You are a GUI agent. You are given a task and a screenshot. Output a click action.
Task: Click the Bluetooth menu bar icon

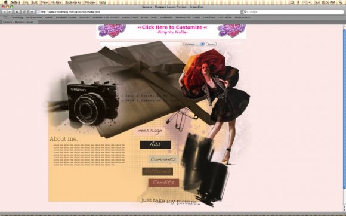click(298, 2)
